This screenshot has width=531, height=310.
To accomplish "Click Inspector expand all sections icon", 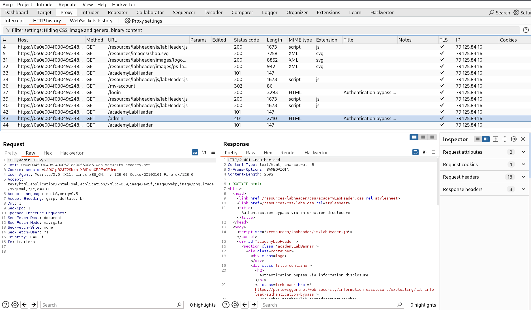I will pyautogui.click(x=496, y=139).
